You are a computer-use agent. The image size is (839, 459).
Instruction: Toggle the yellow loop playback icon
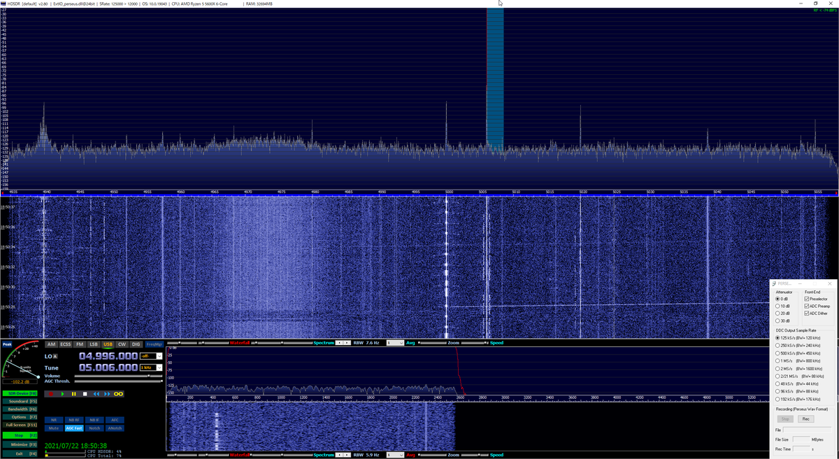pyautogui.click(x=118, y=394)
